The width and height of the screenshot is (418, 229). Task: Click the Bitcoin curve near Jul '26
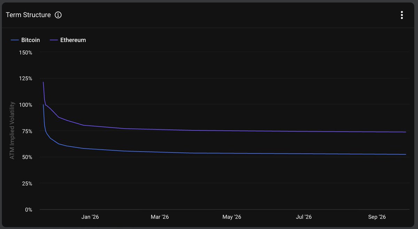point(304,153)
